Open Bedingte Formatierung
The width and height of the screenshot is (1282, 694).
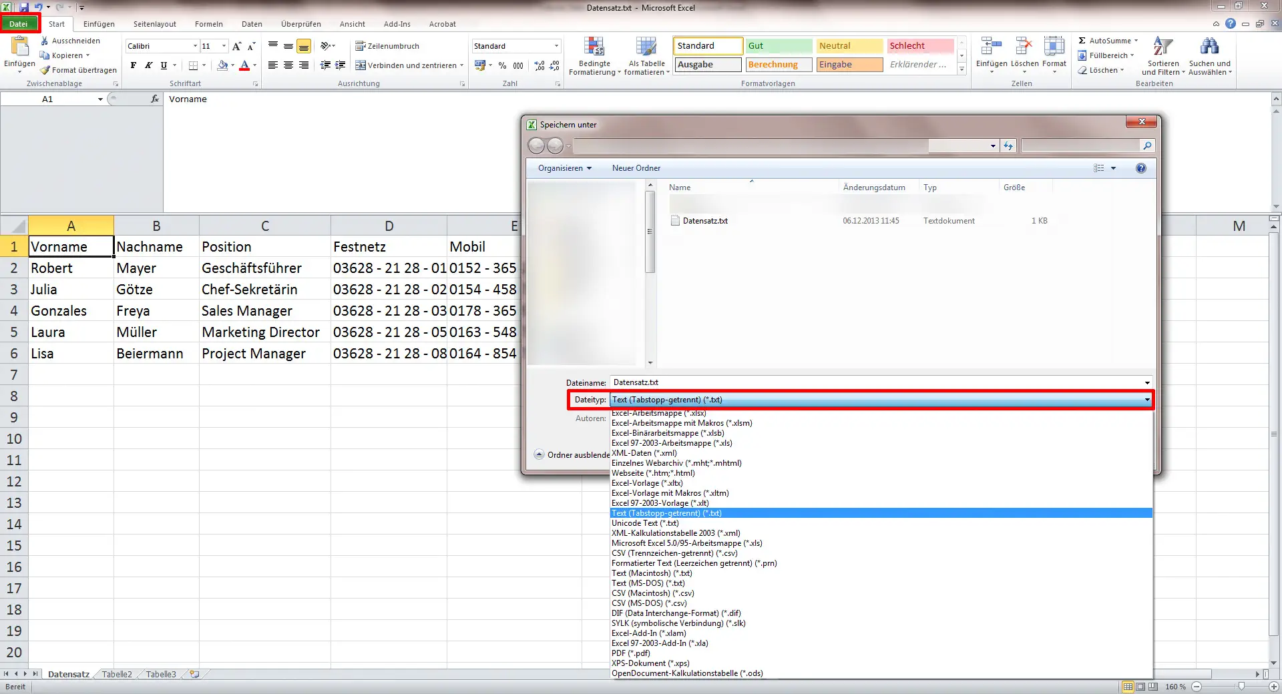pyautogui.click(x=594, y=57)
